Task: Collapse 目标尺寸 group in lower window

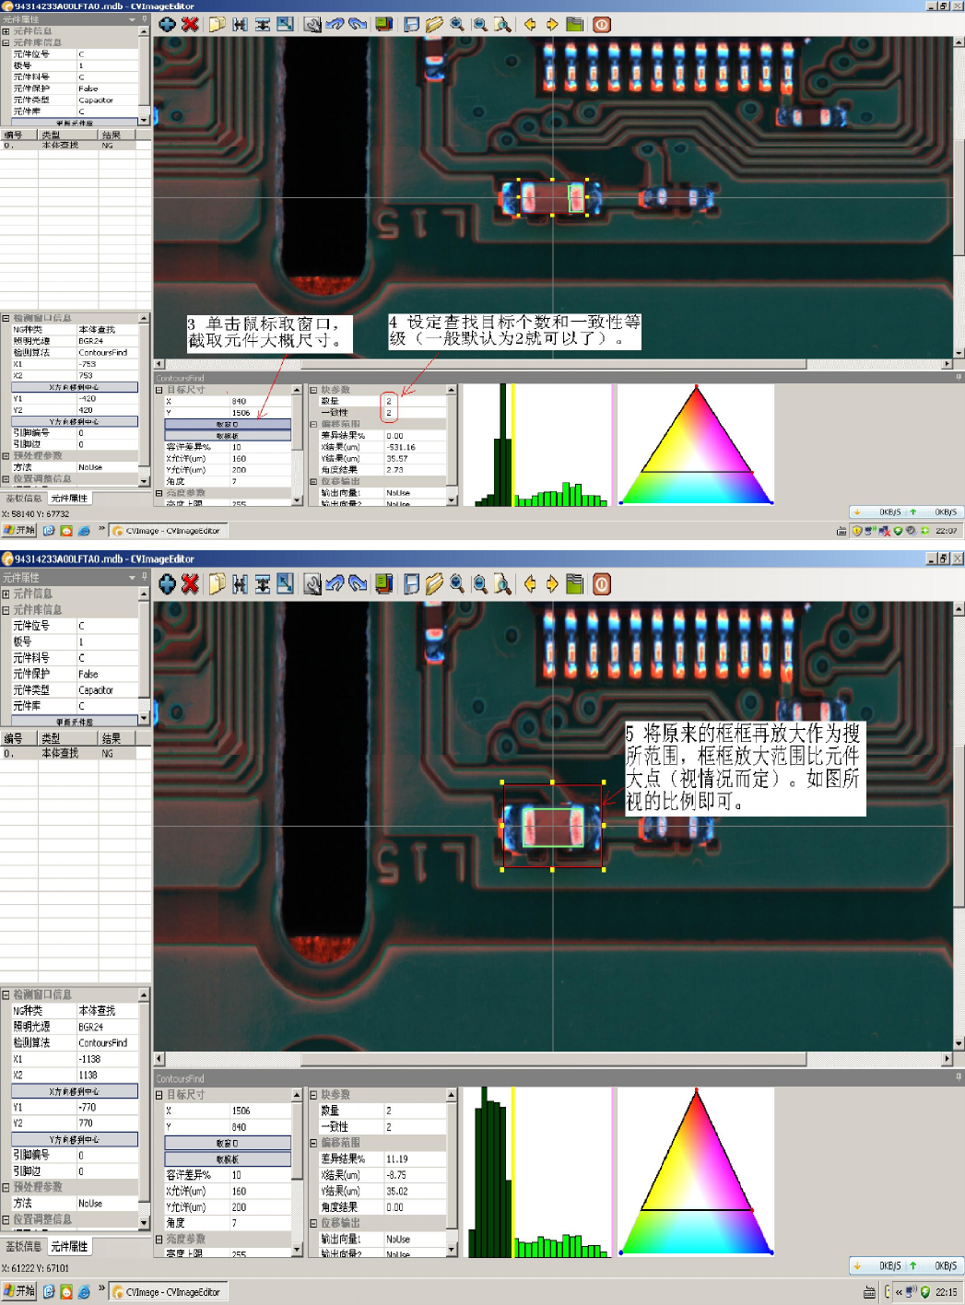Action: point(159,1095)
